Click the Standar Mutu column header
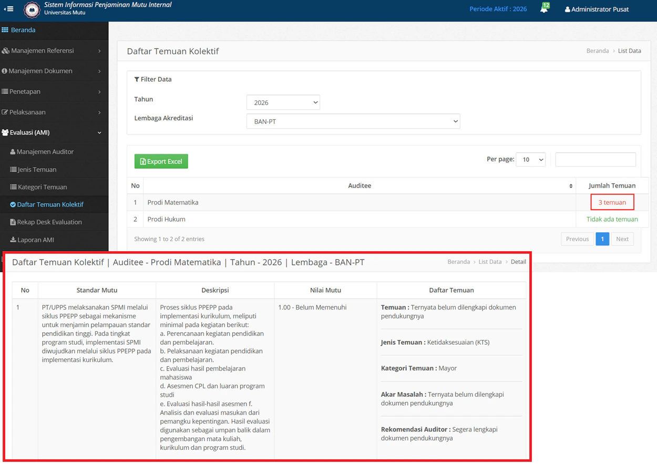This screenshot has width=657, height=464. (97, 290)
